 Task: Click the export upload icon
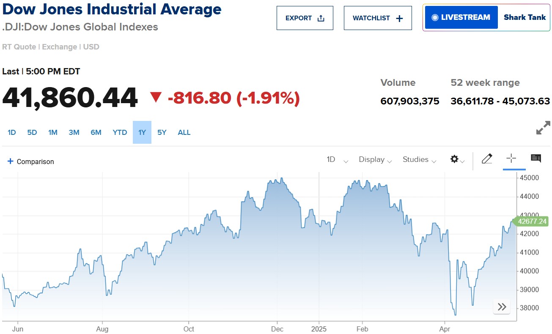tap(321, 18)
